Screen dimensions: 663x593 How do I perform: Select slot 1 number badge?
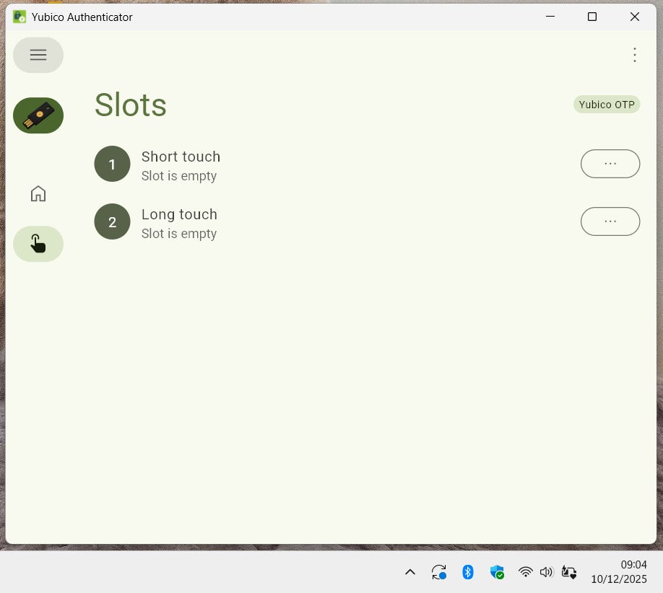[x=112, y=164]
